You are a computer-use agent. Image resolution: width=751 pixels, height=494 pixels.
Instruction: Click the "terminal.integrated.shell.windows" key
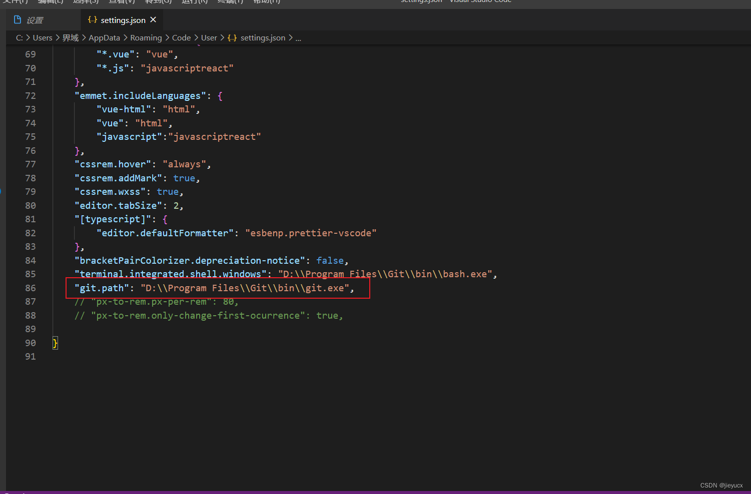171,274
